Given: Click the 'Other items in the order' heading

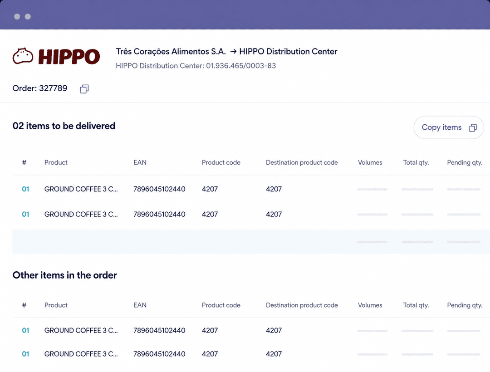Looking at the screenshot, I should [x=65, y=275].
